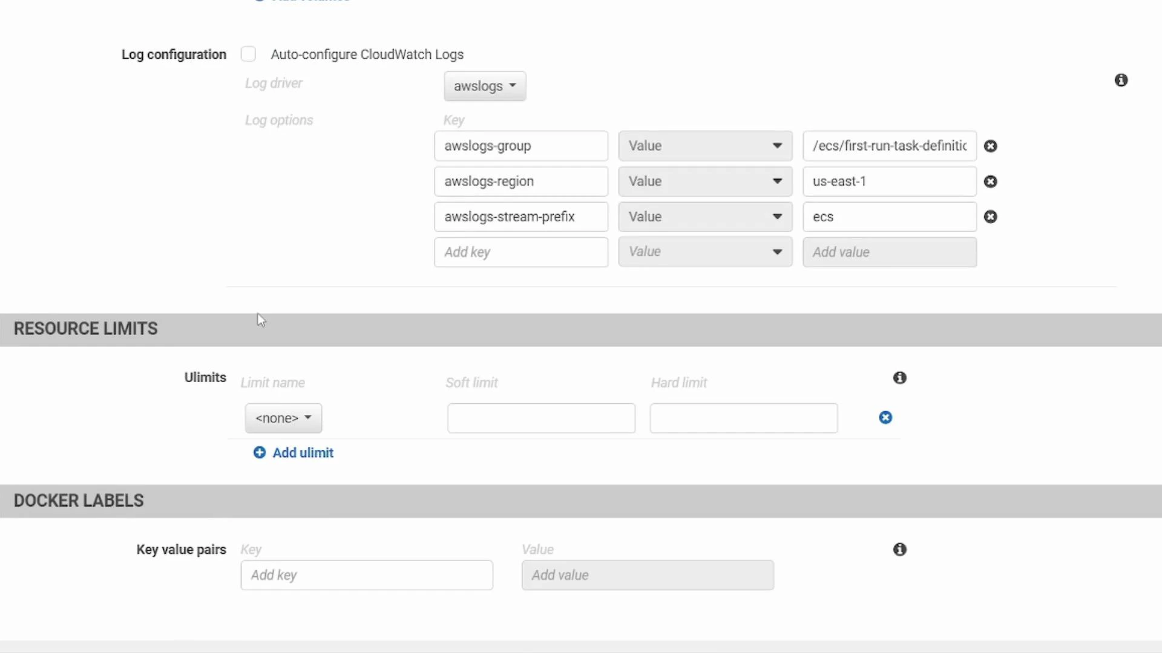Click the Add key field under Key value pairs
This screenshot has width=1162, height=653.
366,575
